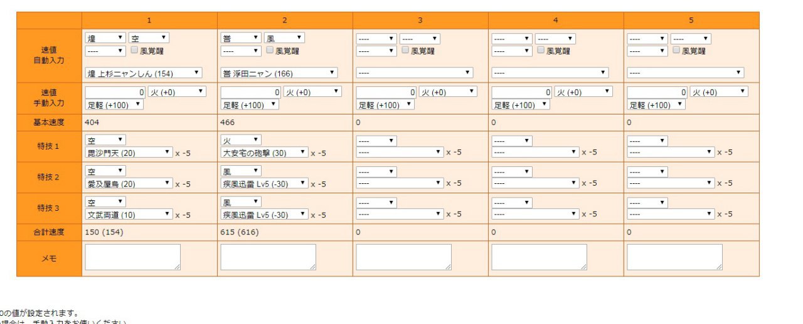Check the 風覚醒 checkbox in column 1
803x324 pixels.
click(x=135, y=51)
